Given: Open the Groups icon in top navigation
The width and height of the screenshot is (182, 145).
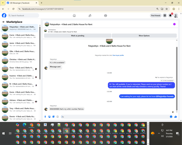Looking at the screenshot, I should 106,16.
